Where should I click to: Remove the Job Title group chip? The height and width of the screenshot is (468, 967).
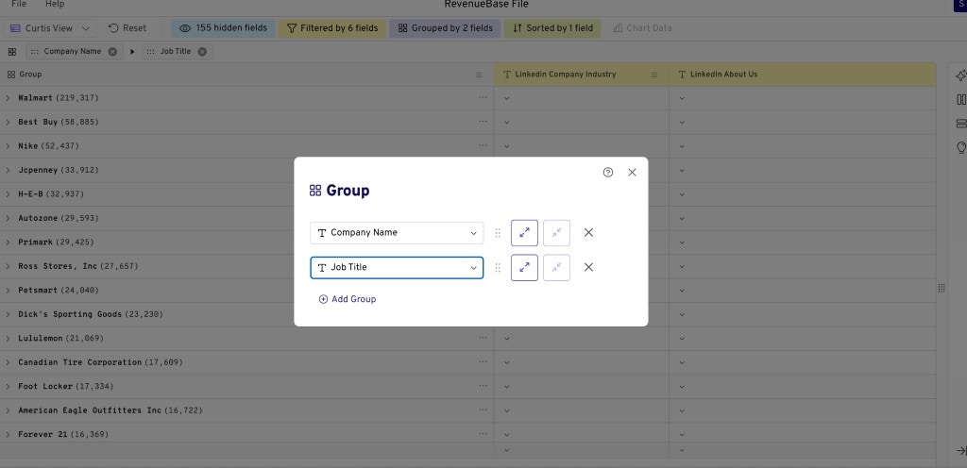pyautogui.click(x=202, y=52)
